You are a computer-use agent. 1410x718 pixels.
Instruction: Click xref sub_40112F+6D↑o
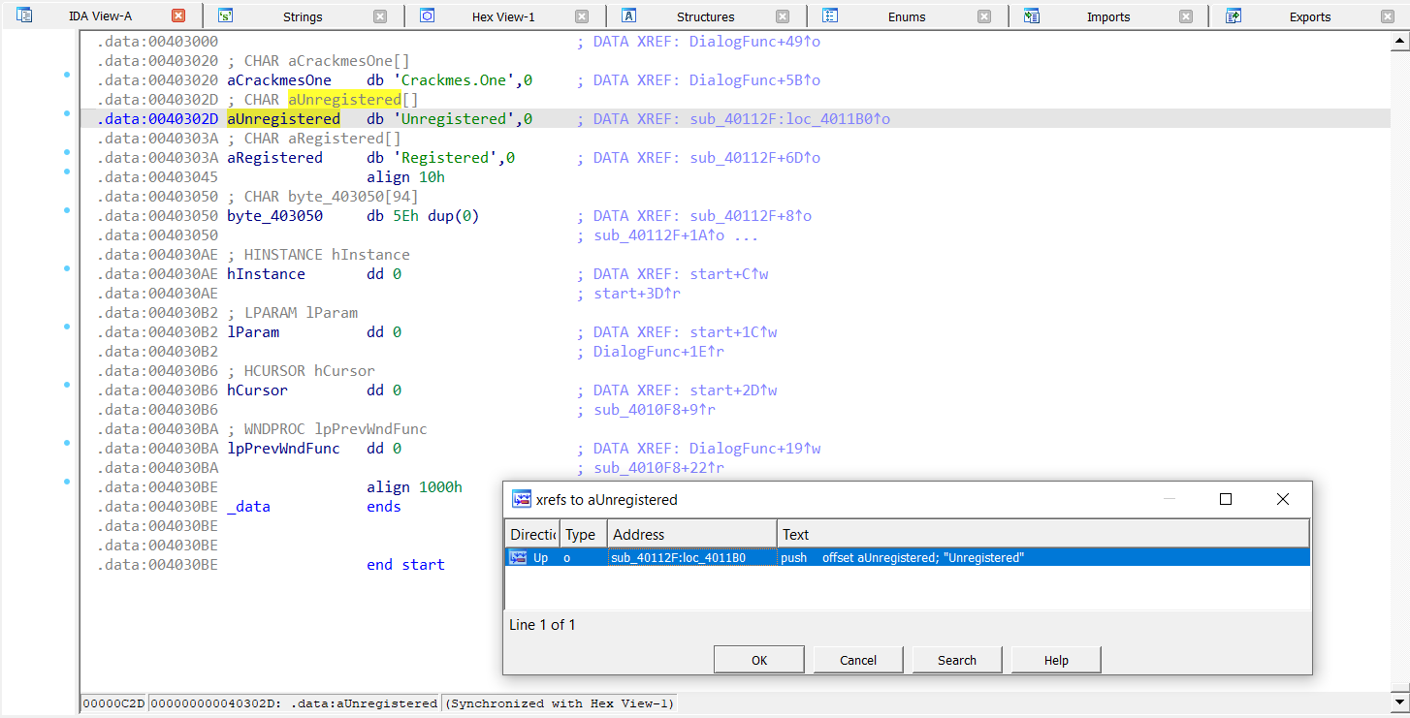755,158
